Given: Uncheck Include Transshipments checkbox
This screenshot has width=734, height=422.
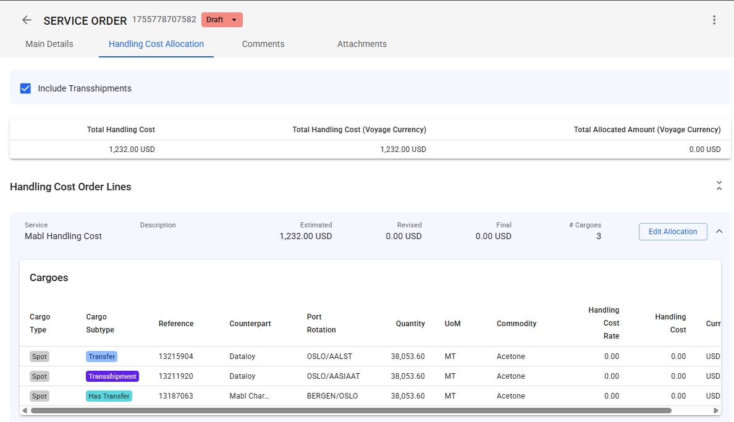Looking at the screenshot, I should pos(26,88).
